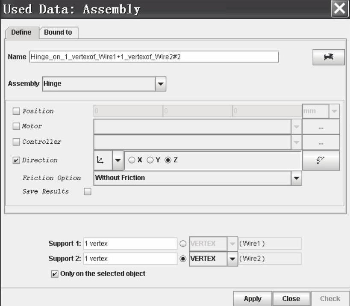Viewport: 350px width, 306px height.
Task: Select the Y direction radio button
Action: [150, 160]
